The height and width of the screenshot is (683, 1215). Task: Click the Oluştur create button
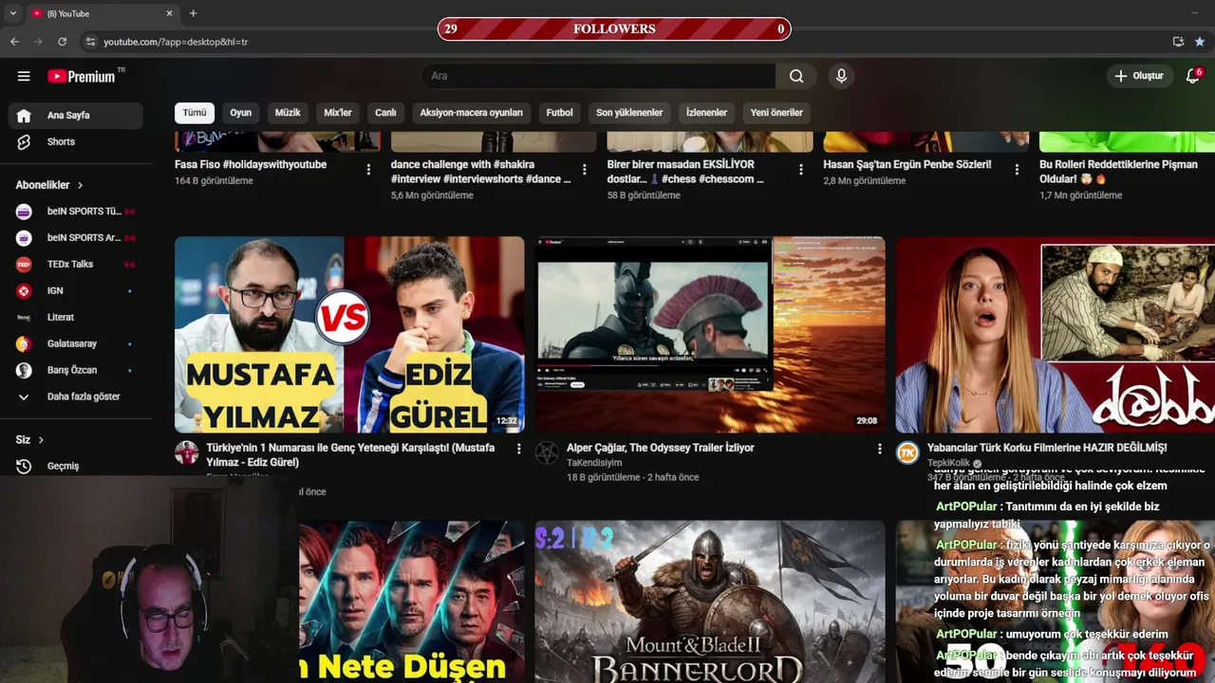[1139, 76]
